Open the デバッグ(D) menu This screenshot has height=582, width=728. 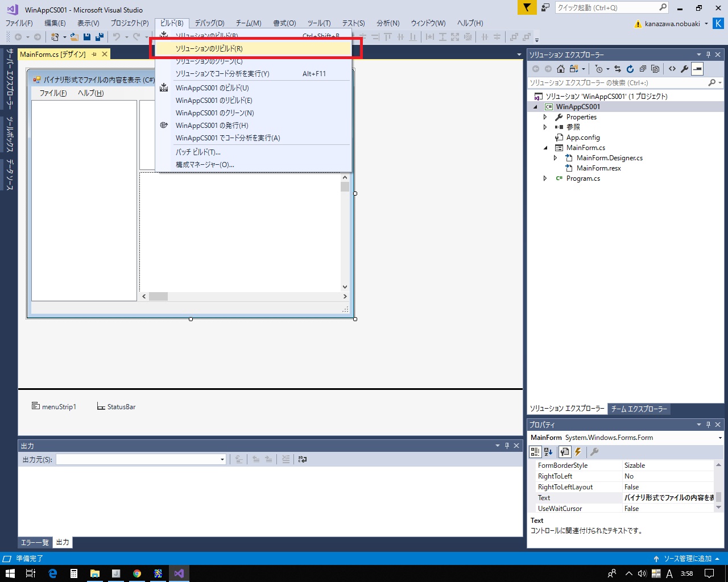[x=209, y=23]
